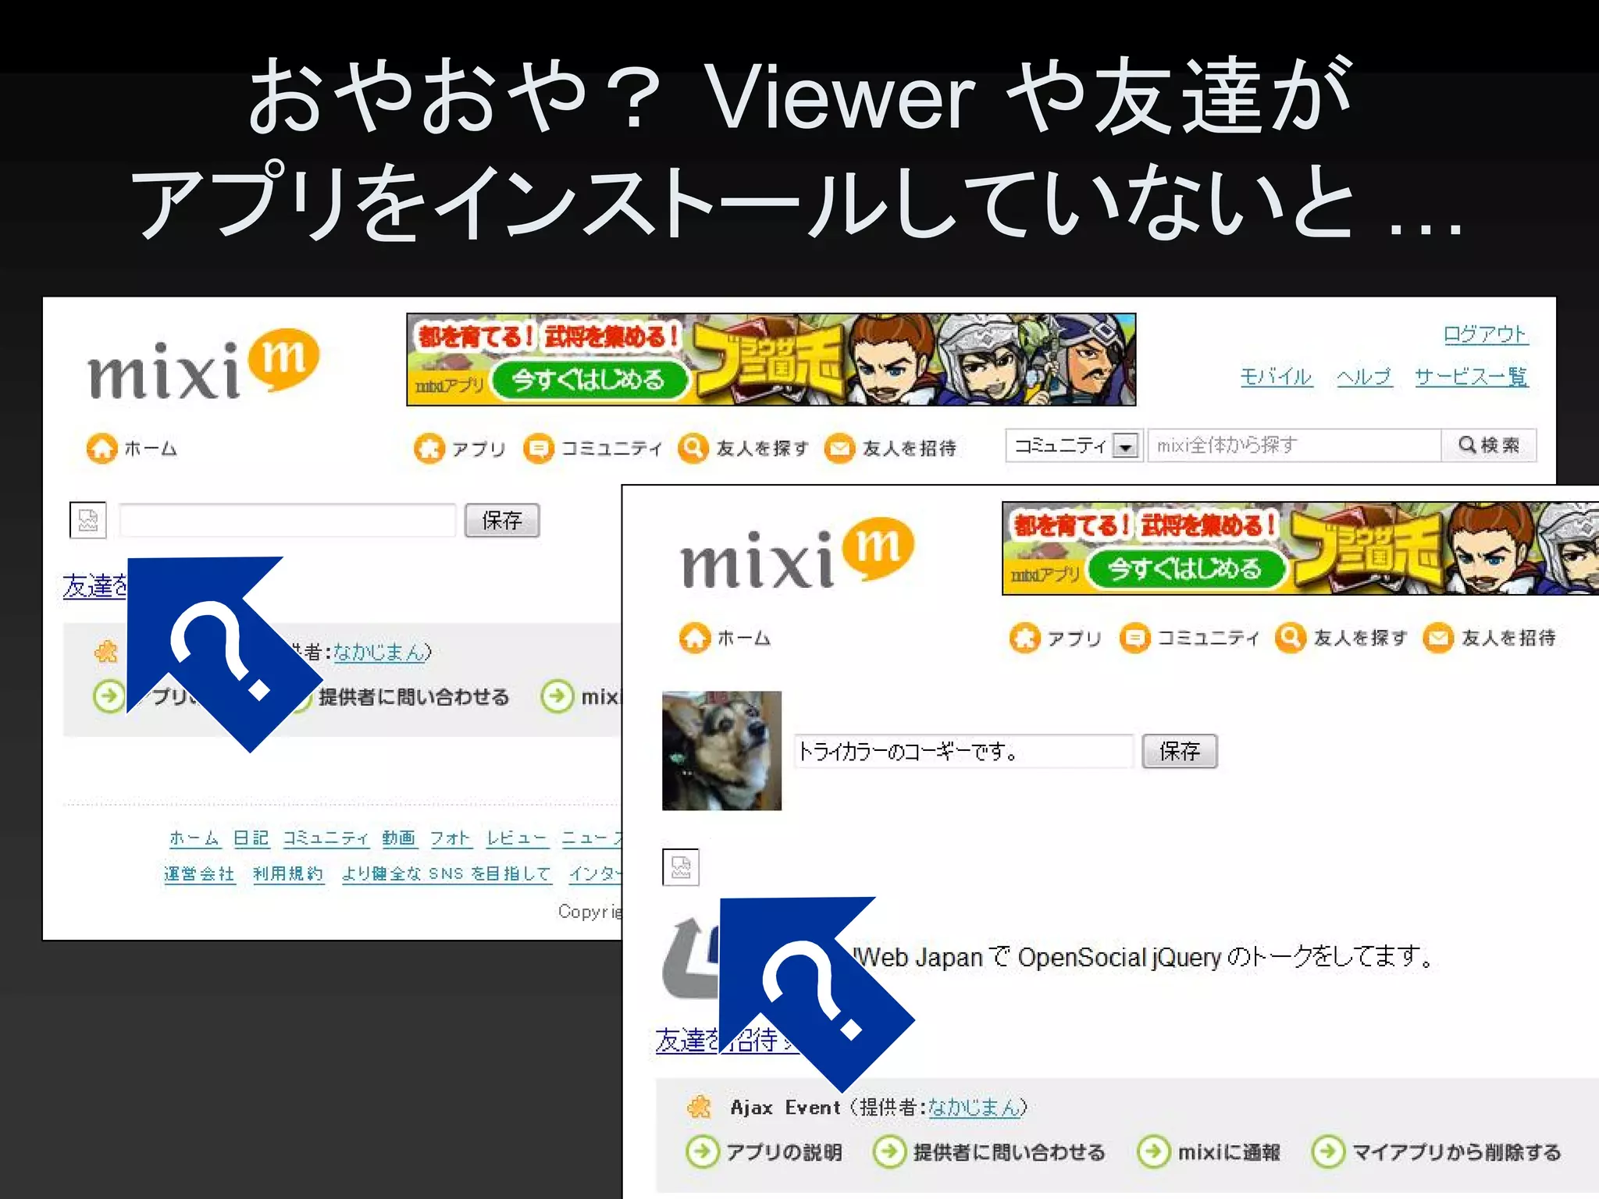Click the 保存 button in the back window
This screenshot has height=1199, width=1599.
pos(502,520)
